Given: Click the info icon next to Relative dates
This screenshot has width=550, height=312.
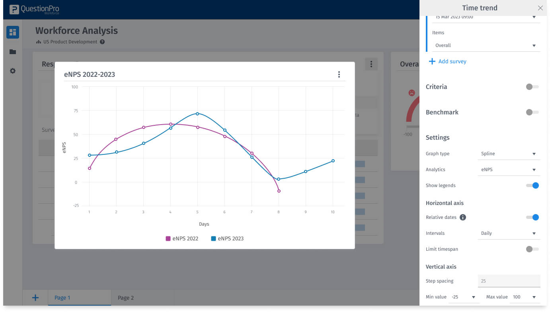Looking at the screenshot, I should pos(463,217).
